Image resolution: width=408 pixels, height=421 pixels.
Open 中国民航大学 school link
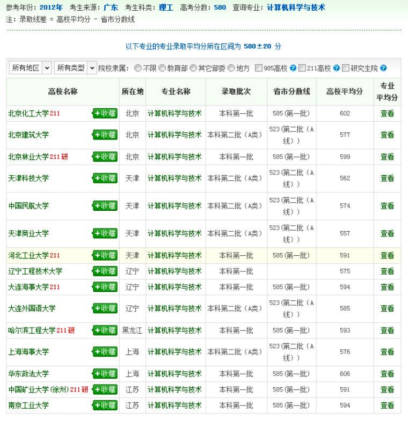pos(28,205)
